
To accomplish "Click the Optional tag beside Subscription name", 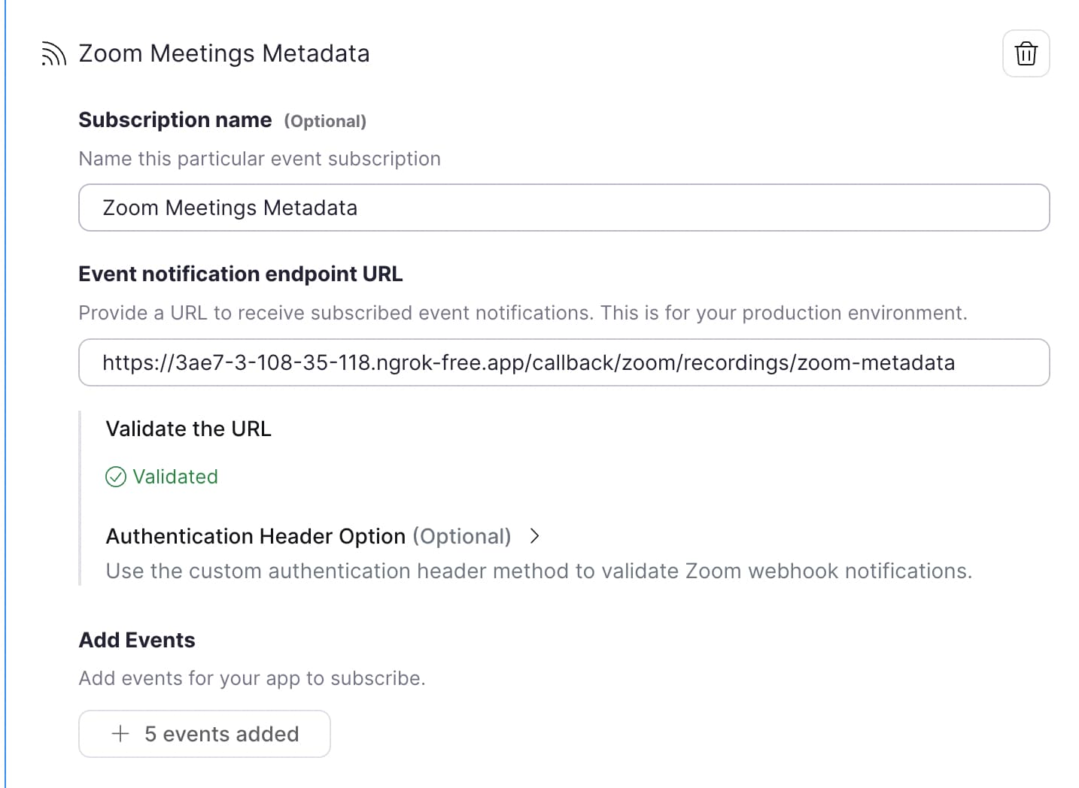I will [x=325, y=121].
